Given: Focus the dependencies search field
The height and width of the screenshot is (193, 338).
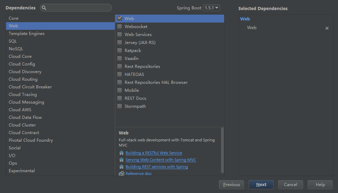Looking at the screenshot, I should click(76, 8).
